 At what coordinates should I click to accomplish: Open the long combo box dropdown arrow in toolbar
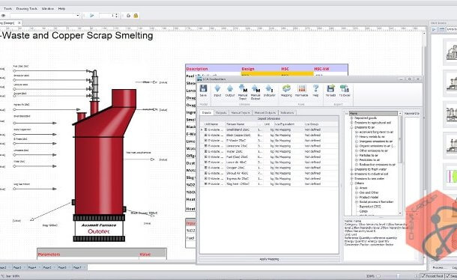point(77,16)
